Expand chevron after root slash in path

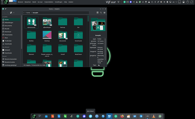(25, 13)
